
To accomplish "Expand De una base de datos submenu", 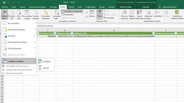I will coord(19,29).
